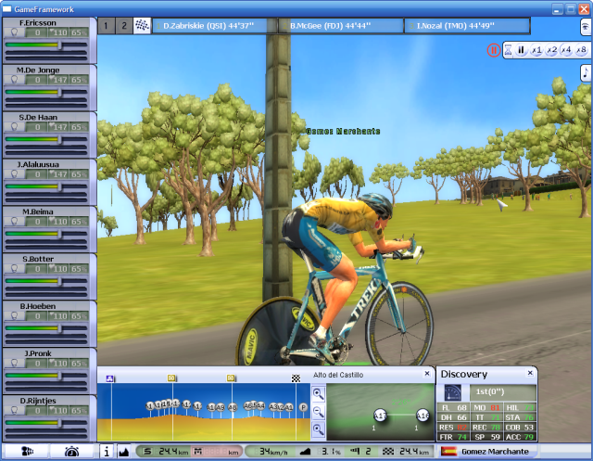Set race speed to x2
The image size is (593, 461).
[x=551, y=50]
